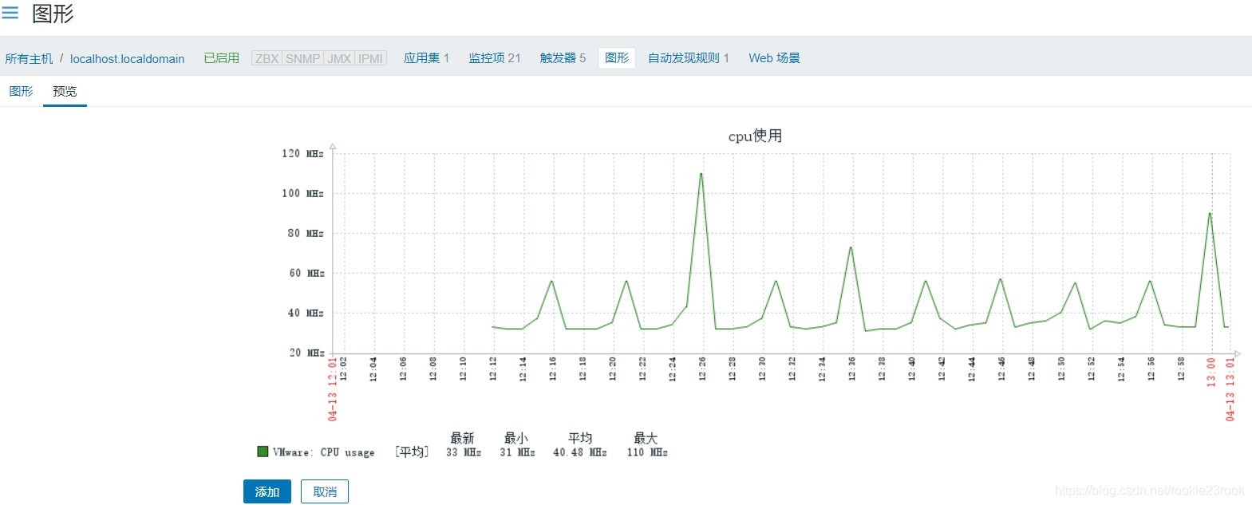Click the 最小 value 31 MHz

tap(517, 452)
